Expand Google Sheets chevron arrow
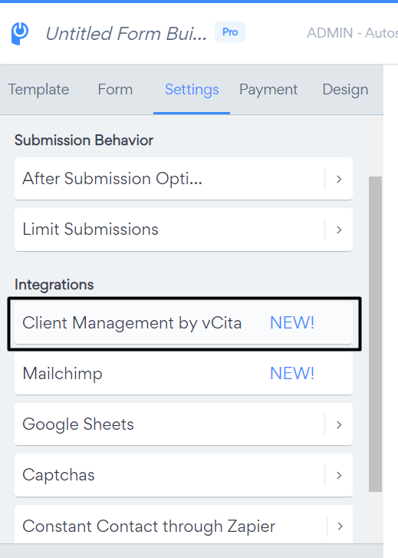The image size is (398, 558). tap(339, 424)
